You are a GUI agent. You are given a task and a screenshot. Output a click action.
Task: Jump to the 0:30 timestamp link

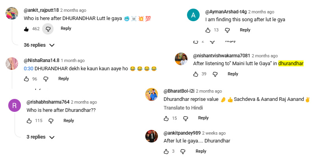point(28,69)
